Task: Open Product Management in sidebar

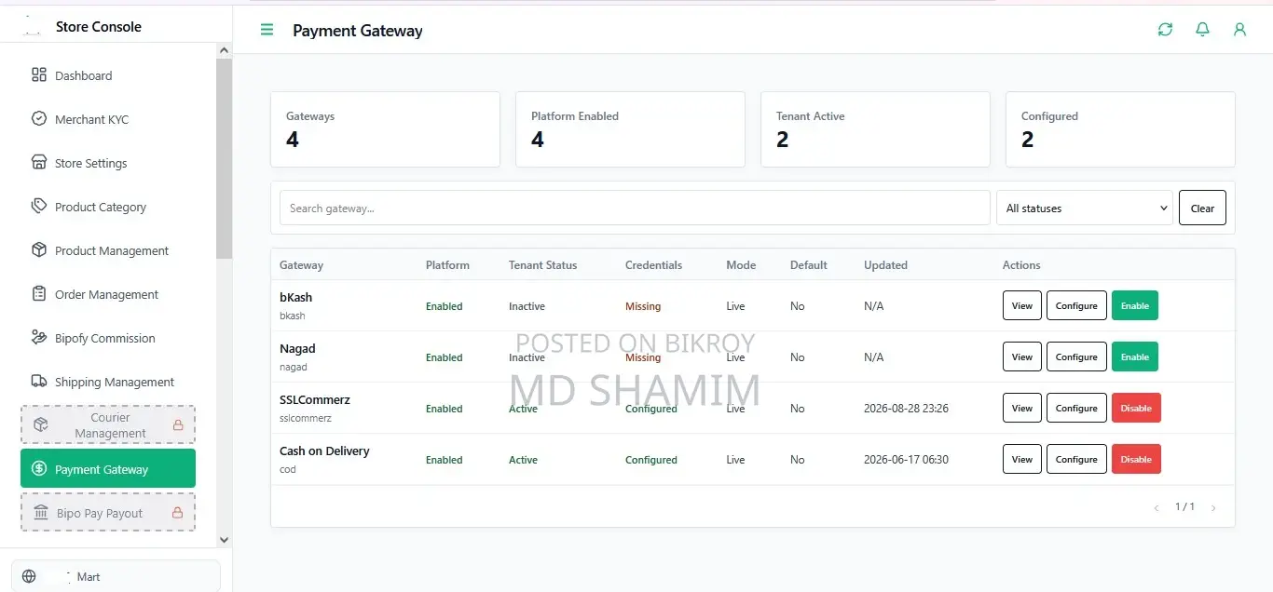Action: click(x=108, y=250)
